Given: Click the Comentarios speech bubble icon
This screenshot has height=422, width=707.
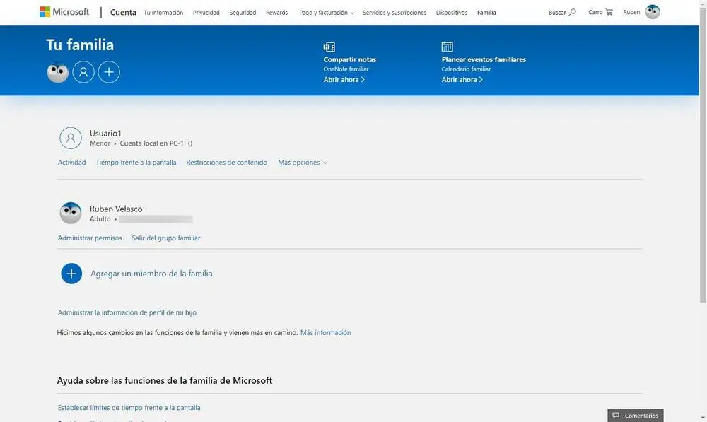Looking at the screenshot, I should 616,416.
